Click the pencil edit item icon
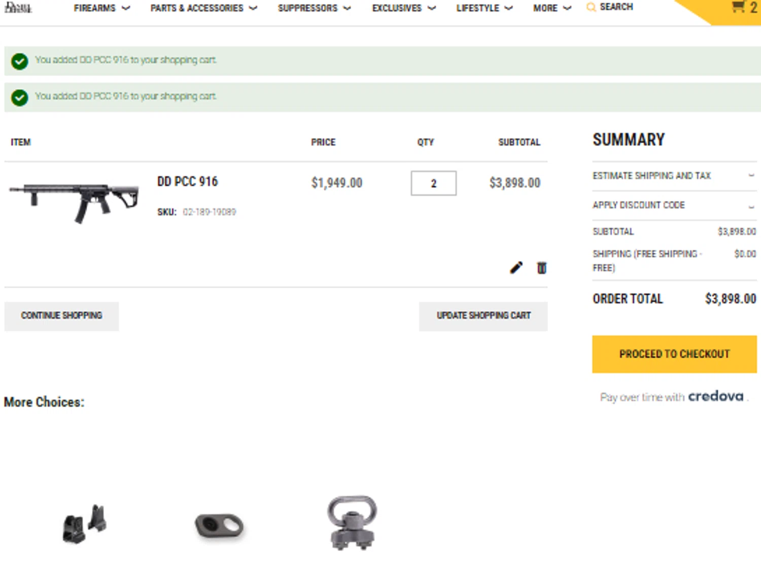 [x=516, y=267]
